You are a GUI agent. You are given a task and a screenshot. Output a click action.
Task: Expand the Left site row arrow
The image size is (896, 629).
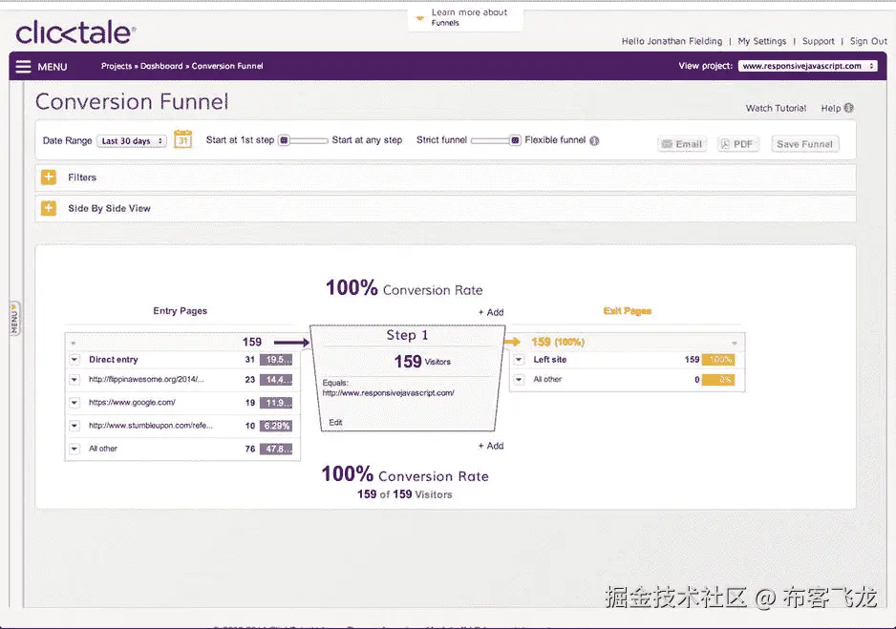pyautogui.click(x=519, y=360)
